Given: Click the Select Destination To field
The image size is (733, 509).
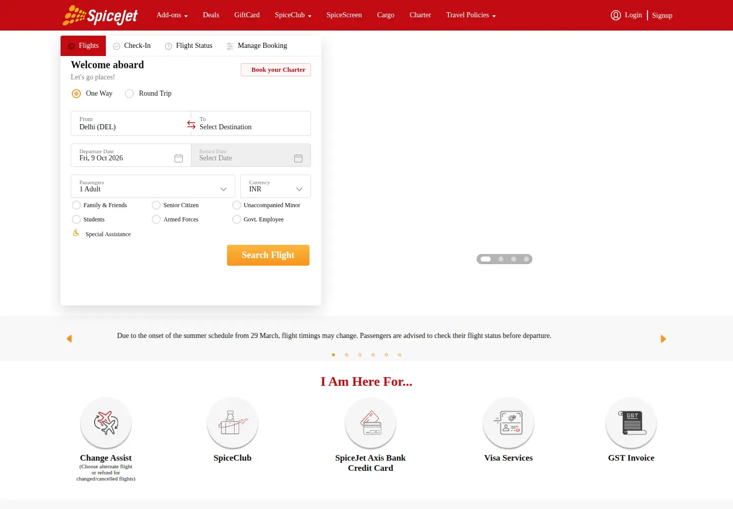Looking at the screenshot, I should click(251, 124).
